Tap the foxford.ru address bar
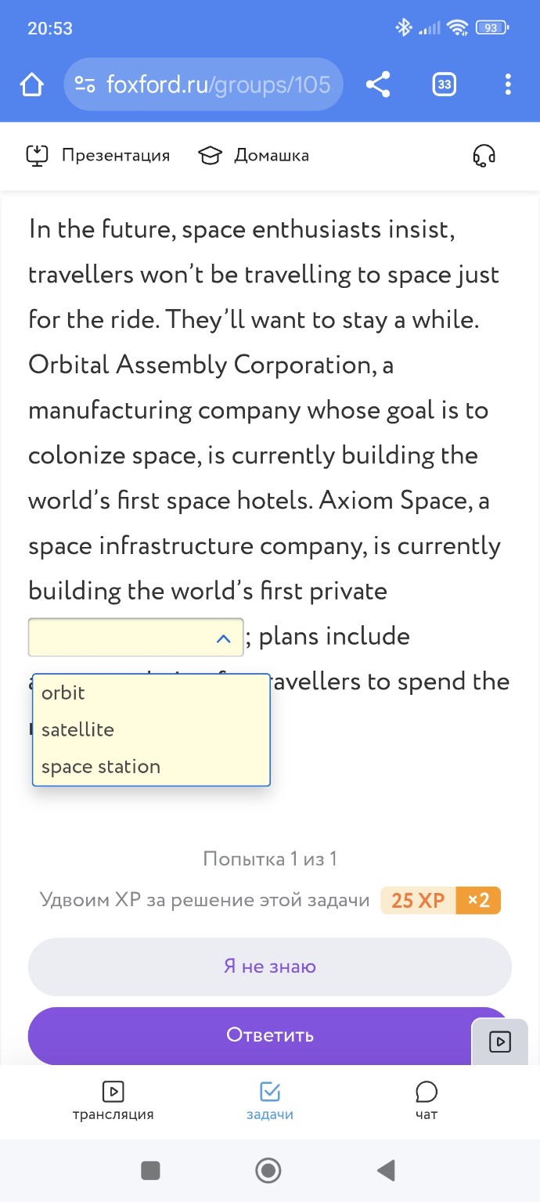Image resolution: width=540 pixels, height=1202 pixels. point(218,85)
